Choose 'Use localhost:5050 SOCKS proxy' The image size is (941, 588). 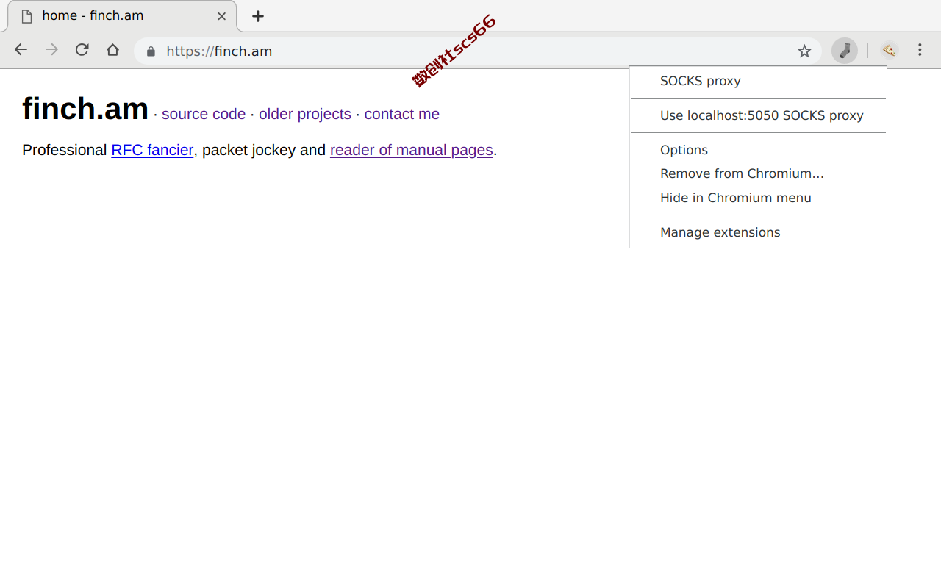[x=758, y=115]
